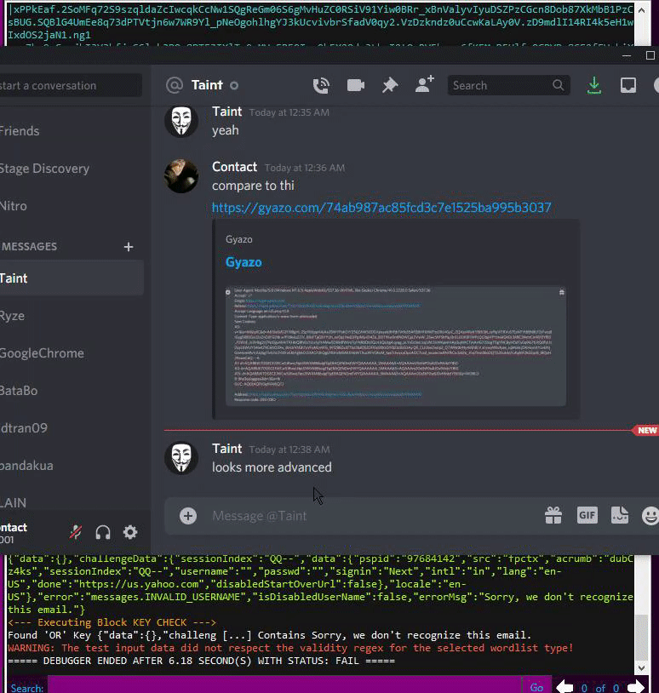The height and width of the screenshot is (693, 659).
Task: Click the Taint username on 12:38 message
Action: tap(226, 449)
